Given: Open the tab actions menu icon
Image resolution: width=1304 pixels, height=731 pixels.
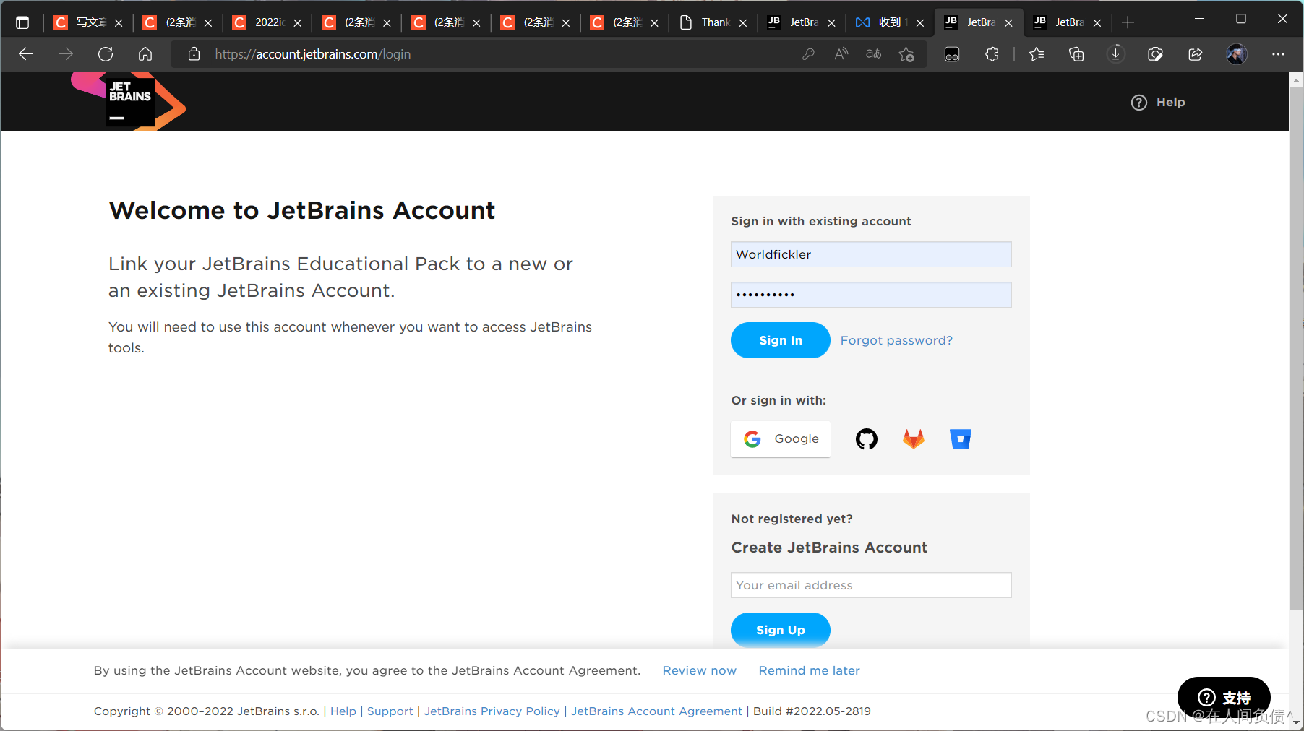Looking at the screenshot, I should (x=22, y=22).
